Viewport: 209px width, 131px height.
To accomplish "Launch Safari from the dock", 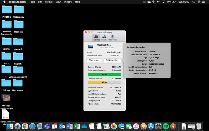I will (32, 126).
